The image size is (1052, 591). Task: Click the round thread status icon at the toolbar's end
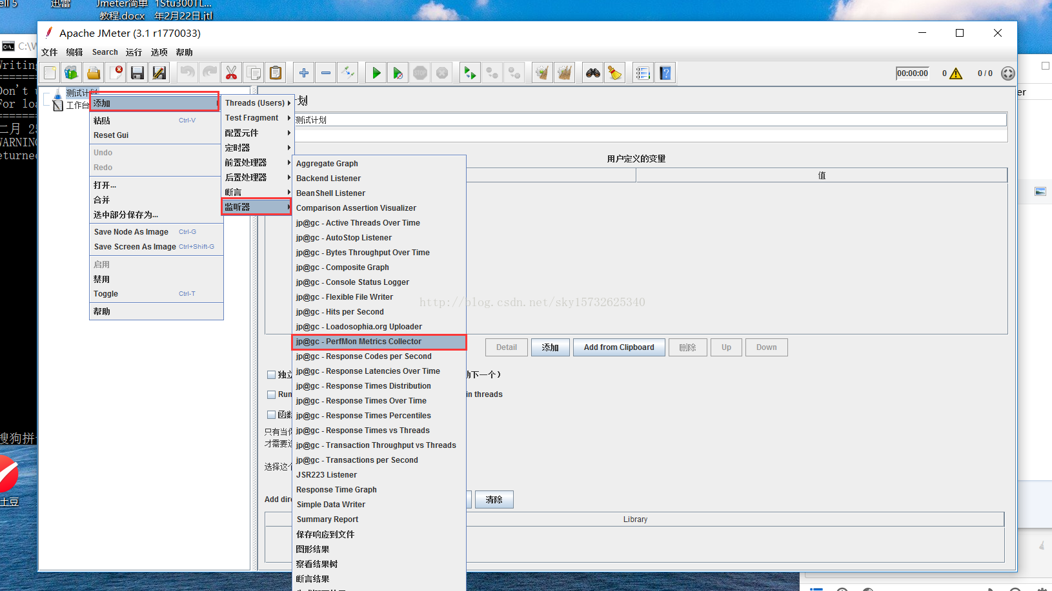pyautogui.click(x=1008, y=73)
